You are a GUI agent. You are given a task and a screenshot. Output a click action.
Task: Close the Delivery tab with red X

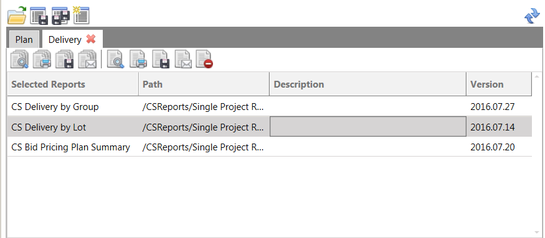tap(91, 39)
